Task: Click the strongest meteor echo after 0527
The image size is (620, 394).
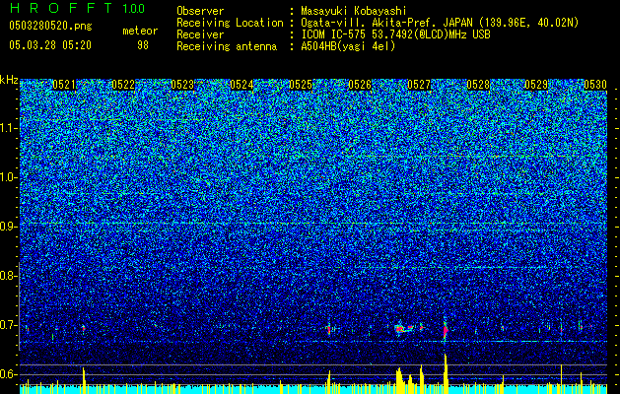Action: pos(446,329)
